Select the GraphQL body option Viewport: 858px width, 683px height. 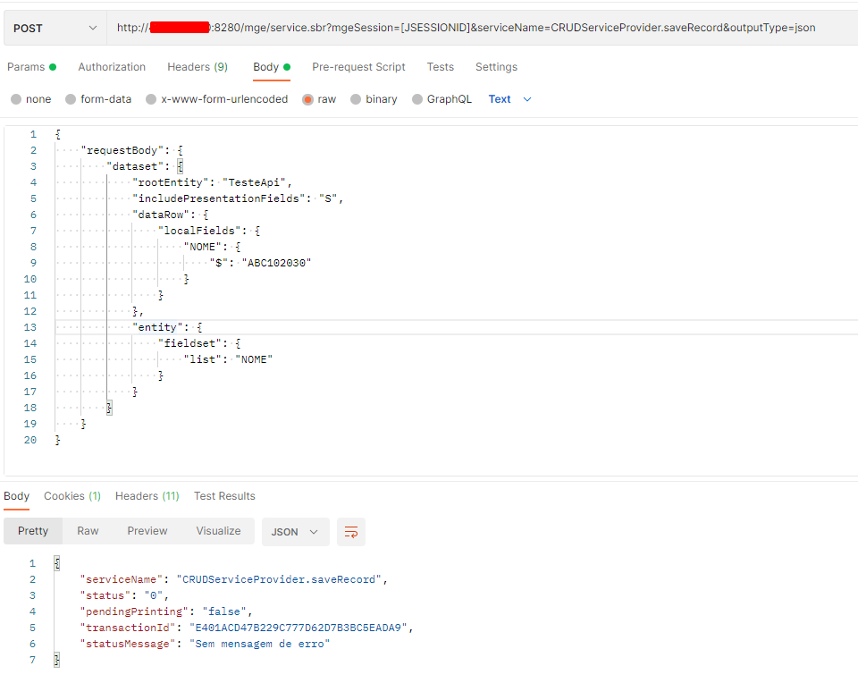point(417,99)
